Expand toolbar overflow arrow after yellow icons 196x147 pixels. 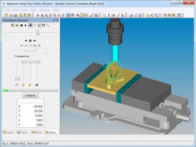tap(33, 15)
